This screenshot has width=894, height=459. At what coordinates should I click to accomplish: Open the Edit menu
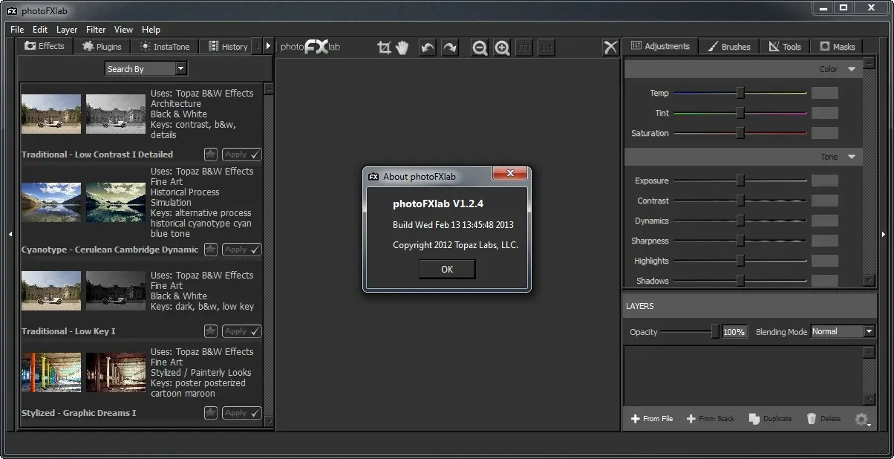tap(40, 30)
